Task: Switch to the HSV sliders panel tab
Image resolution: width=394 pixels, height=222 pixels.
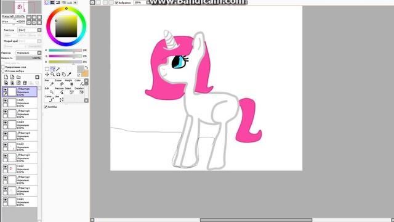Action: click(58, 2)
